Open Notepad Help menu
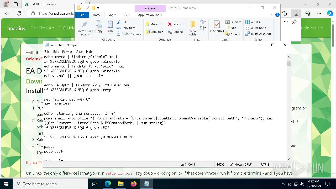Screen dimensions: 336x189 89,52
